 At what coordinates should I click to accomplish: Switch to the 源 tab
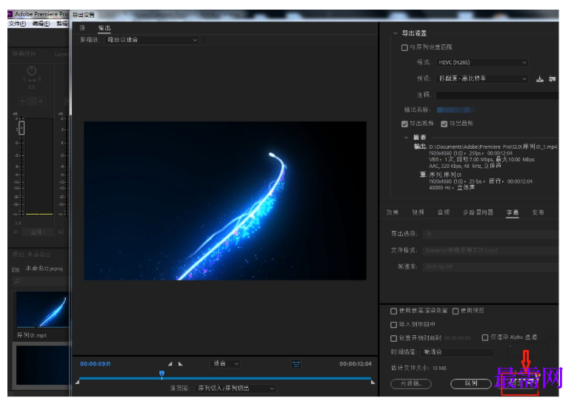pos(82,28)
